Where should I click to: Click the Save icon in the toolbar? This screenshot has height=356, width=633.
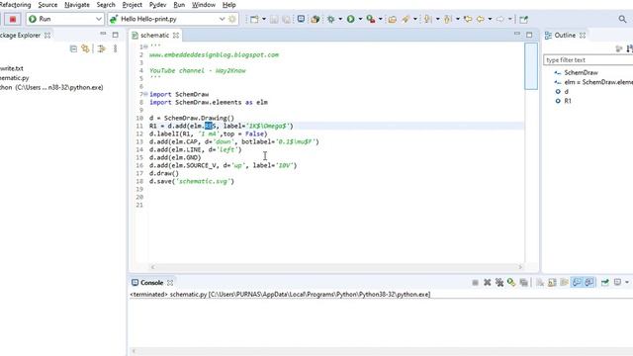point(274,19)
